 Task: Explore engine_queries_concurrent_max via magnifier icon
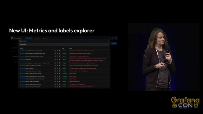[x=55, y=71]
